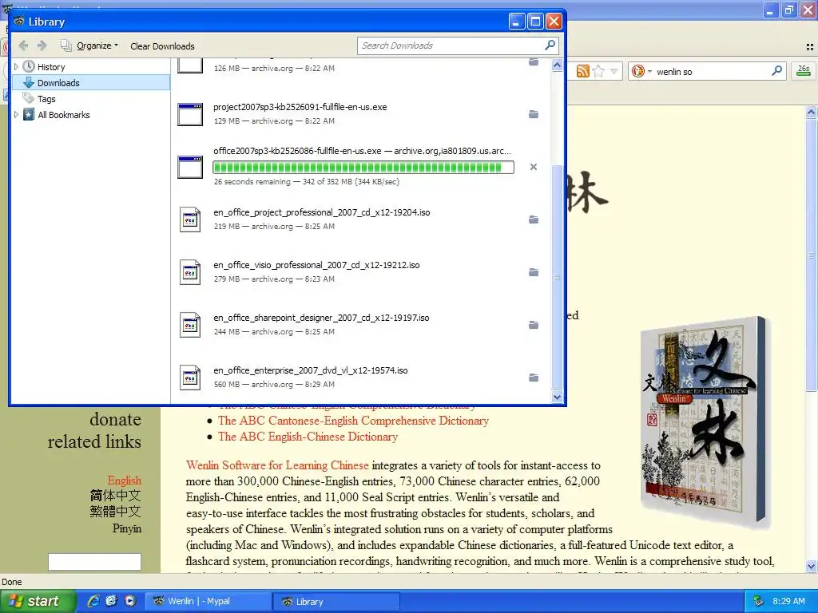818x613 pixels.
Task: Go back with the Library back arrow
Action: tap(23, 45)
